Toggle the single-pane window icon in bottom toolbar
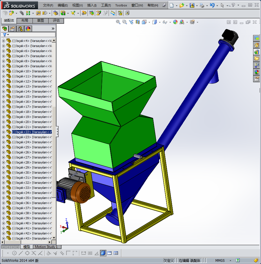Viewport: 261px width, 264px height. 110,253
